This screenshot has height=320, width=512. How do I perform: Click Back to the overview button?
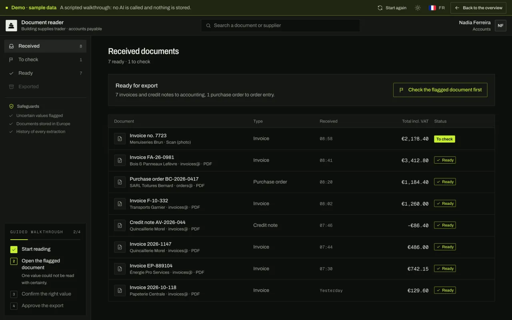(x=479, y=8)
